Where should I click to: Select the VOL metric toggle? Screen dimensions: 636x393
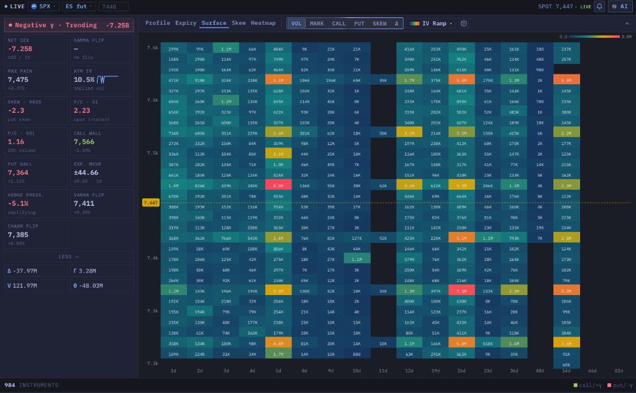pos(296,24)
